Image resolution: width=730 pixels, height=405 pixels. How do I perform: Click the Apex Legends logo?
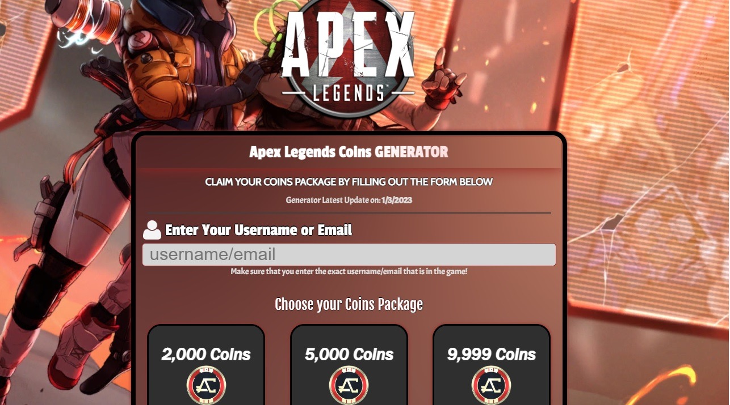[x=349, y=56]
